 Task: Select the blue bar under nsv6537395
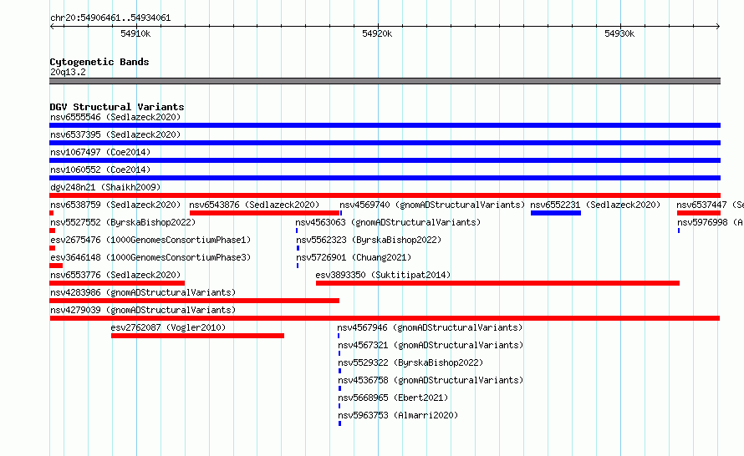click(385, 143)
